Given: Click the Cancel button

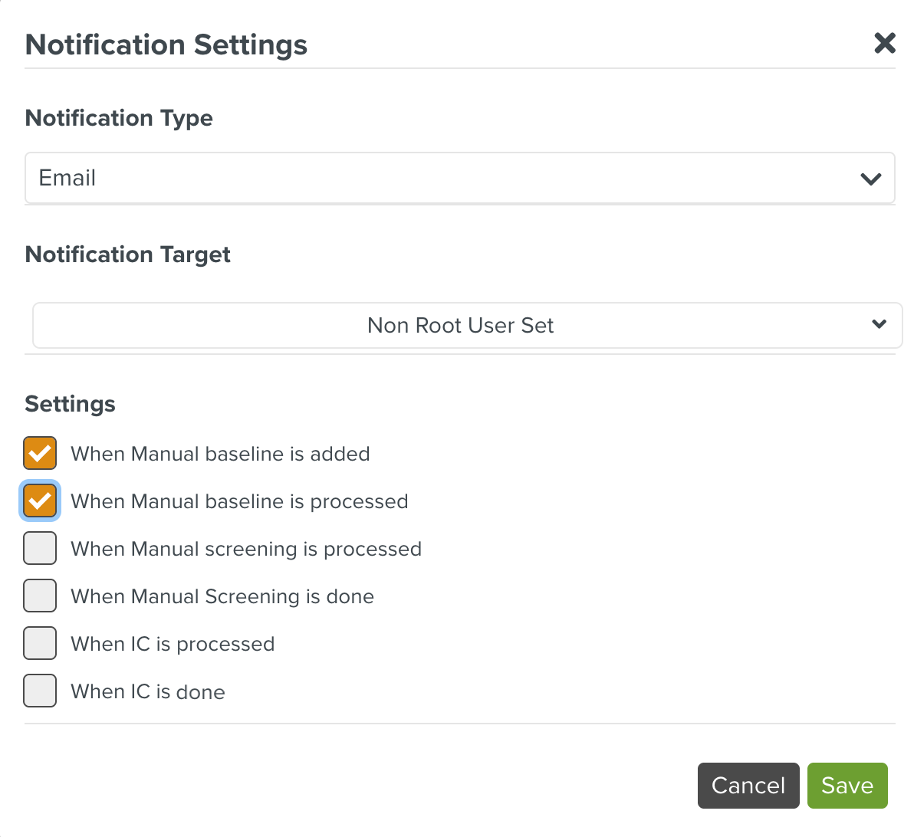Looking at the screenshot, I should click(748, 786).
